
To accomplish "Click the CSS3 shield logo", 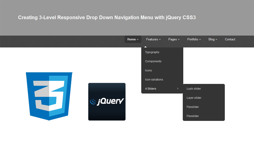I will click(49, 96).
